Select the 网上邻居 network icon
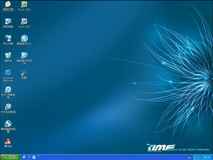The image size is (213, 160). click(8, 40)
